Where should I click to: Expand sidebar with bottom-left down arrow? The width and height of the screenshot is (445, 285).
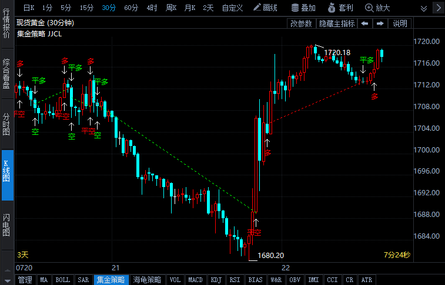click(x=8, y=281)
